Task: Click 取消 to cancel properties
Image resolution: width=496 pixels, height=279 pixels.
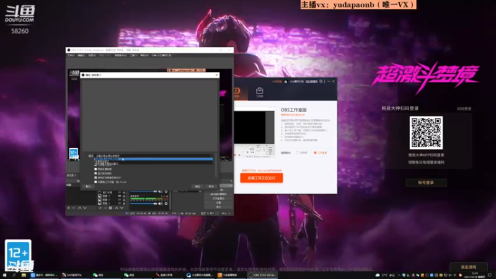Action: tap(211, 187)
